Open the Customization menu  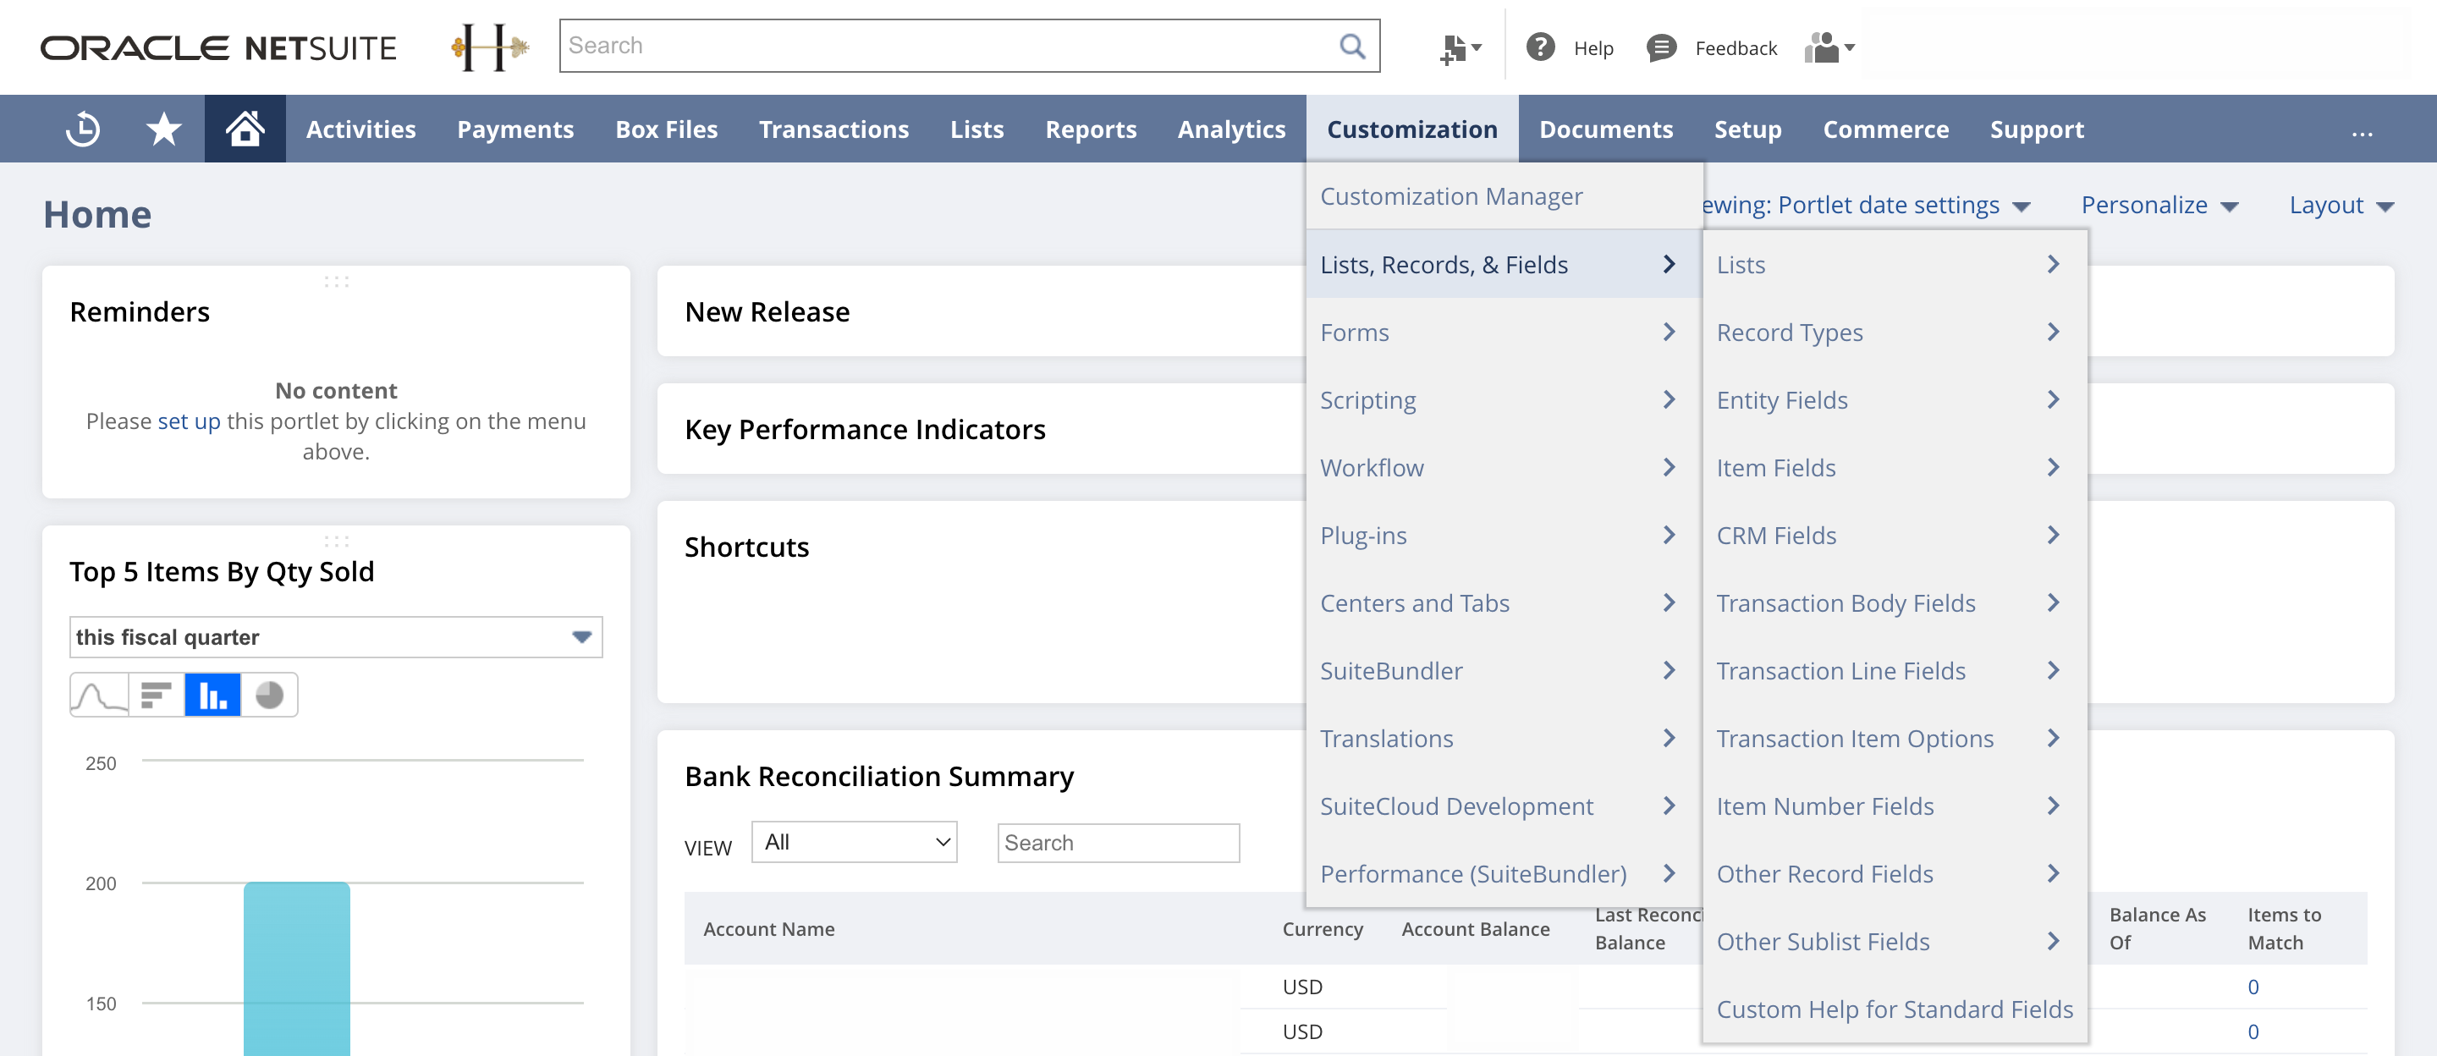point(1411,129)
